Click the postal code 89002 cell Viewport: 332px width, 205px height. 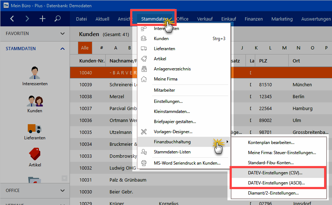(x=265, y=120)
